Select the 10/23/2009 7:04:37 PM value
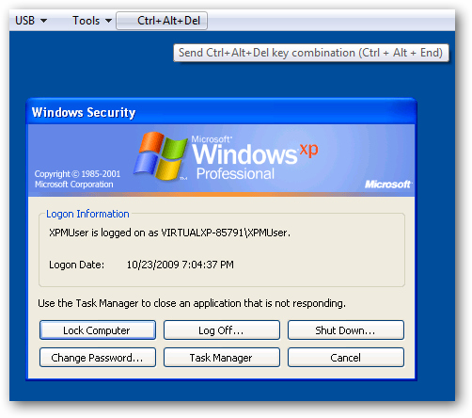The width and height of the screenshot is (472, 418). (x=181, y=265)
